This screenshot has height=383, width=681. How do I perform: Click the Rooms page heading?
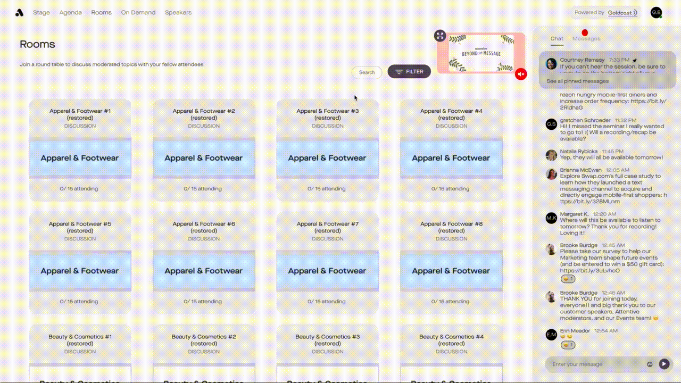pos(37,44)
